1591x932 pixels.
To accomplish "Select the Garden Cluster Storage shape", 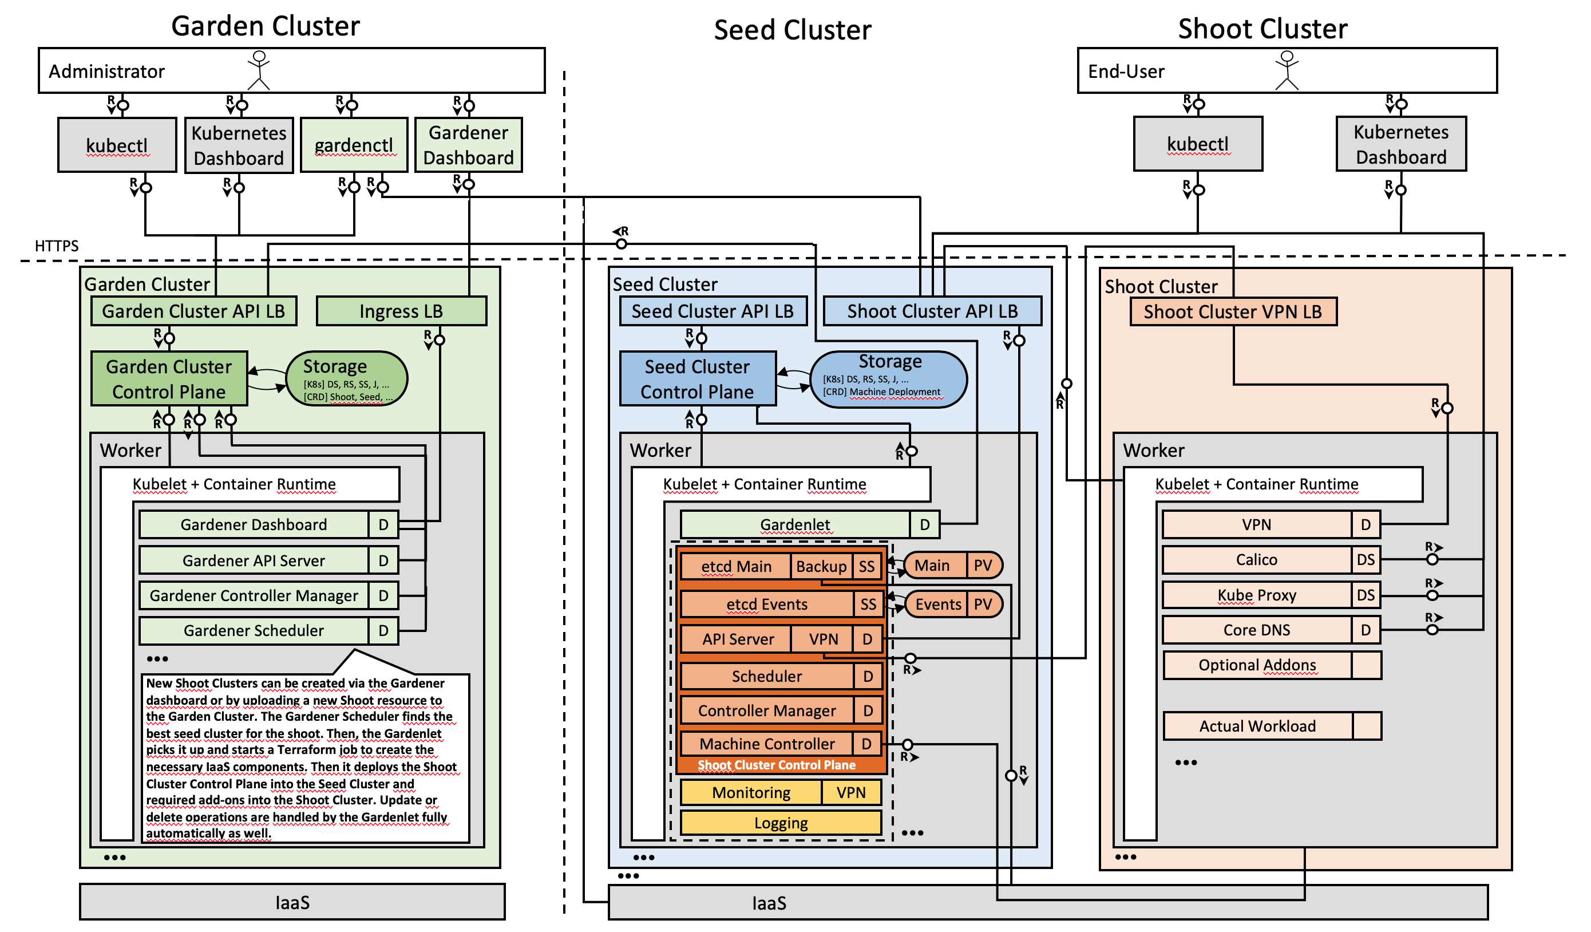I will [347, 379].
